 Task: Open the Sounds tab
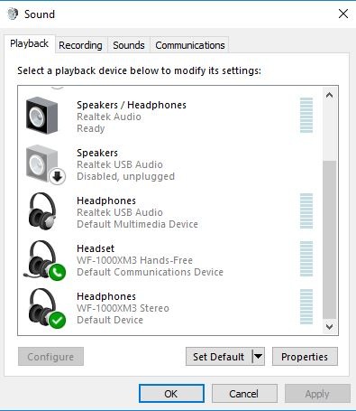tap(129, 45)
